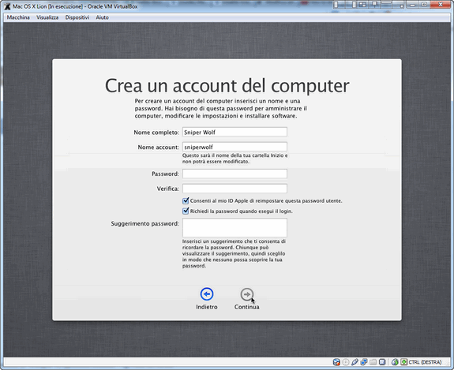This screenshot has width=454, height=370.
Task: Click into the Verifica password field
Action: click(x=235, y=189)
